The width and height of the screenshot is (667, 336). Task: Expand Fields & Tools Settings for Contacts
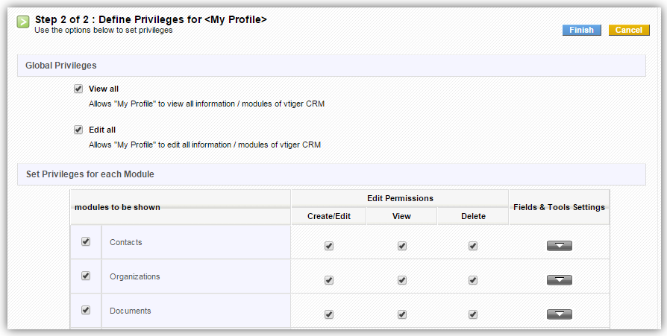click(x=559, y=246)
